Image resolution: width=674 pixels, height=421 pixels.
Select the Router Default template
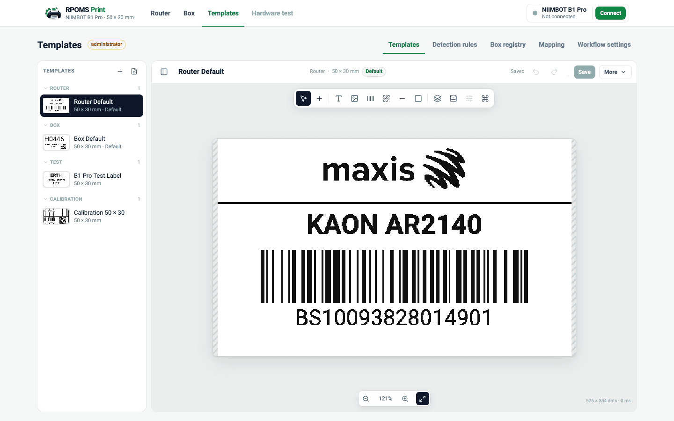coord(92,106)
